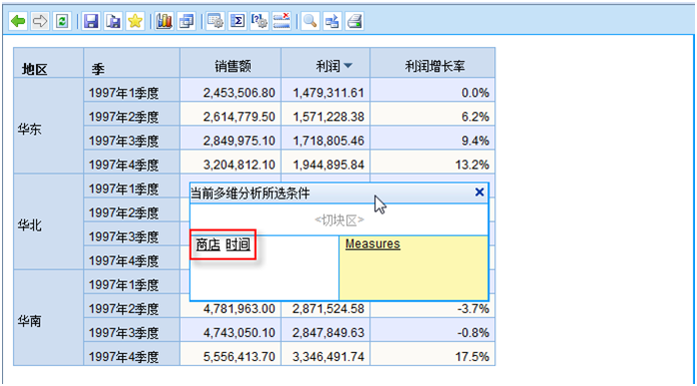The height and width of the screenshot is (386, 697).
Task: Refresh the report with green refresh icon
Action: 62,21
